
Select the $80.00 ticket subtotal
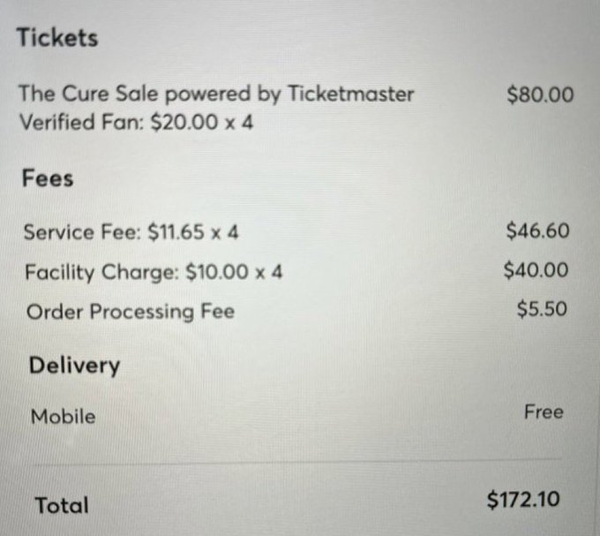[x=540, y=94]
